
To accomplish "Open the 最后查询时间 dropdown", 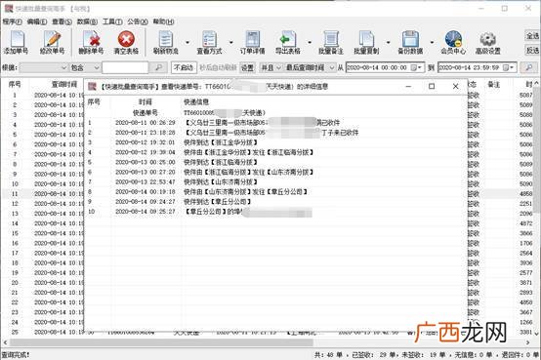I will coord(310,67).
